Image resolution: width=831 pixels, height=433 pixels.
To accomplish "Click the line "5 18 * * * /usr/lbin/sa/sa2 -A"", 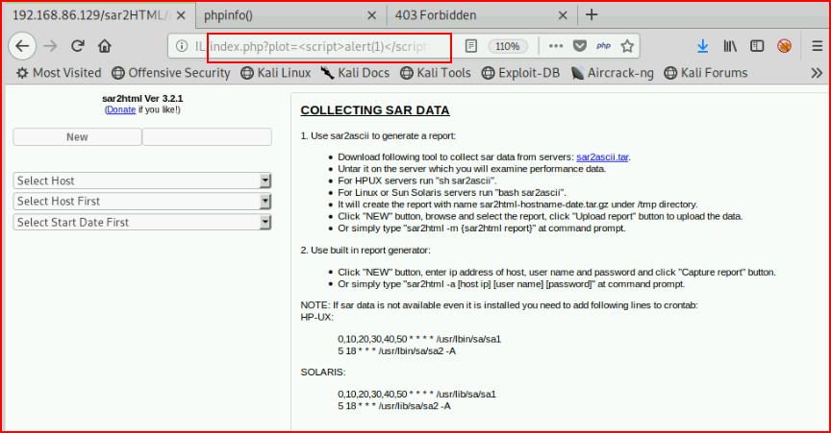I will [396, 351].
